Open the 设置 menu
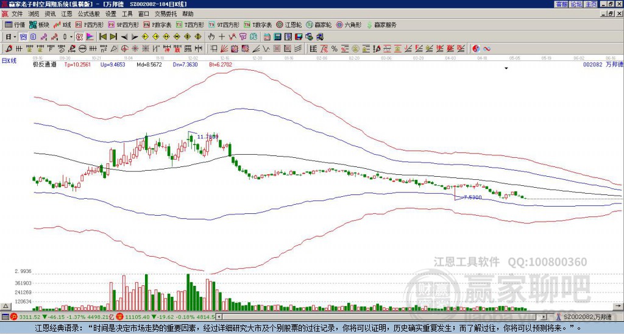The height and width of the screenshot is (334, 624). point(111,14)
